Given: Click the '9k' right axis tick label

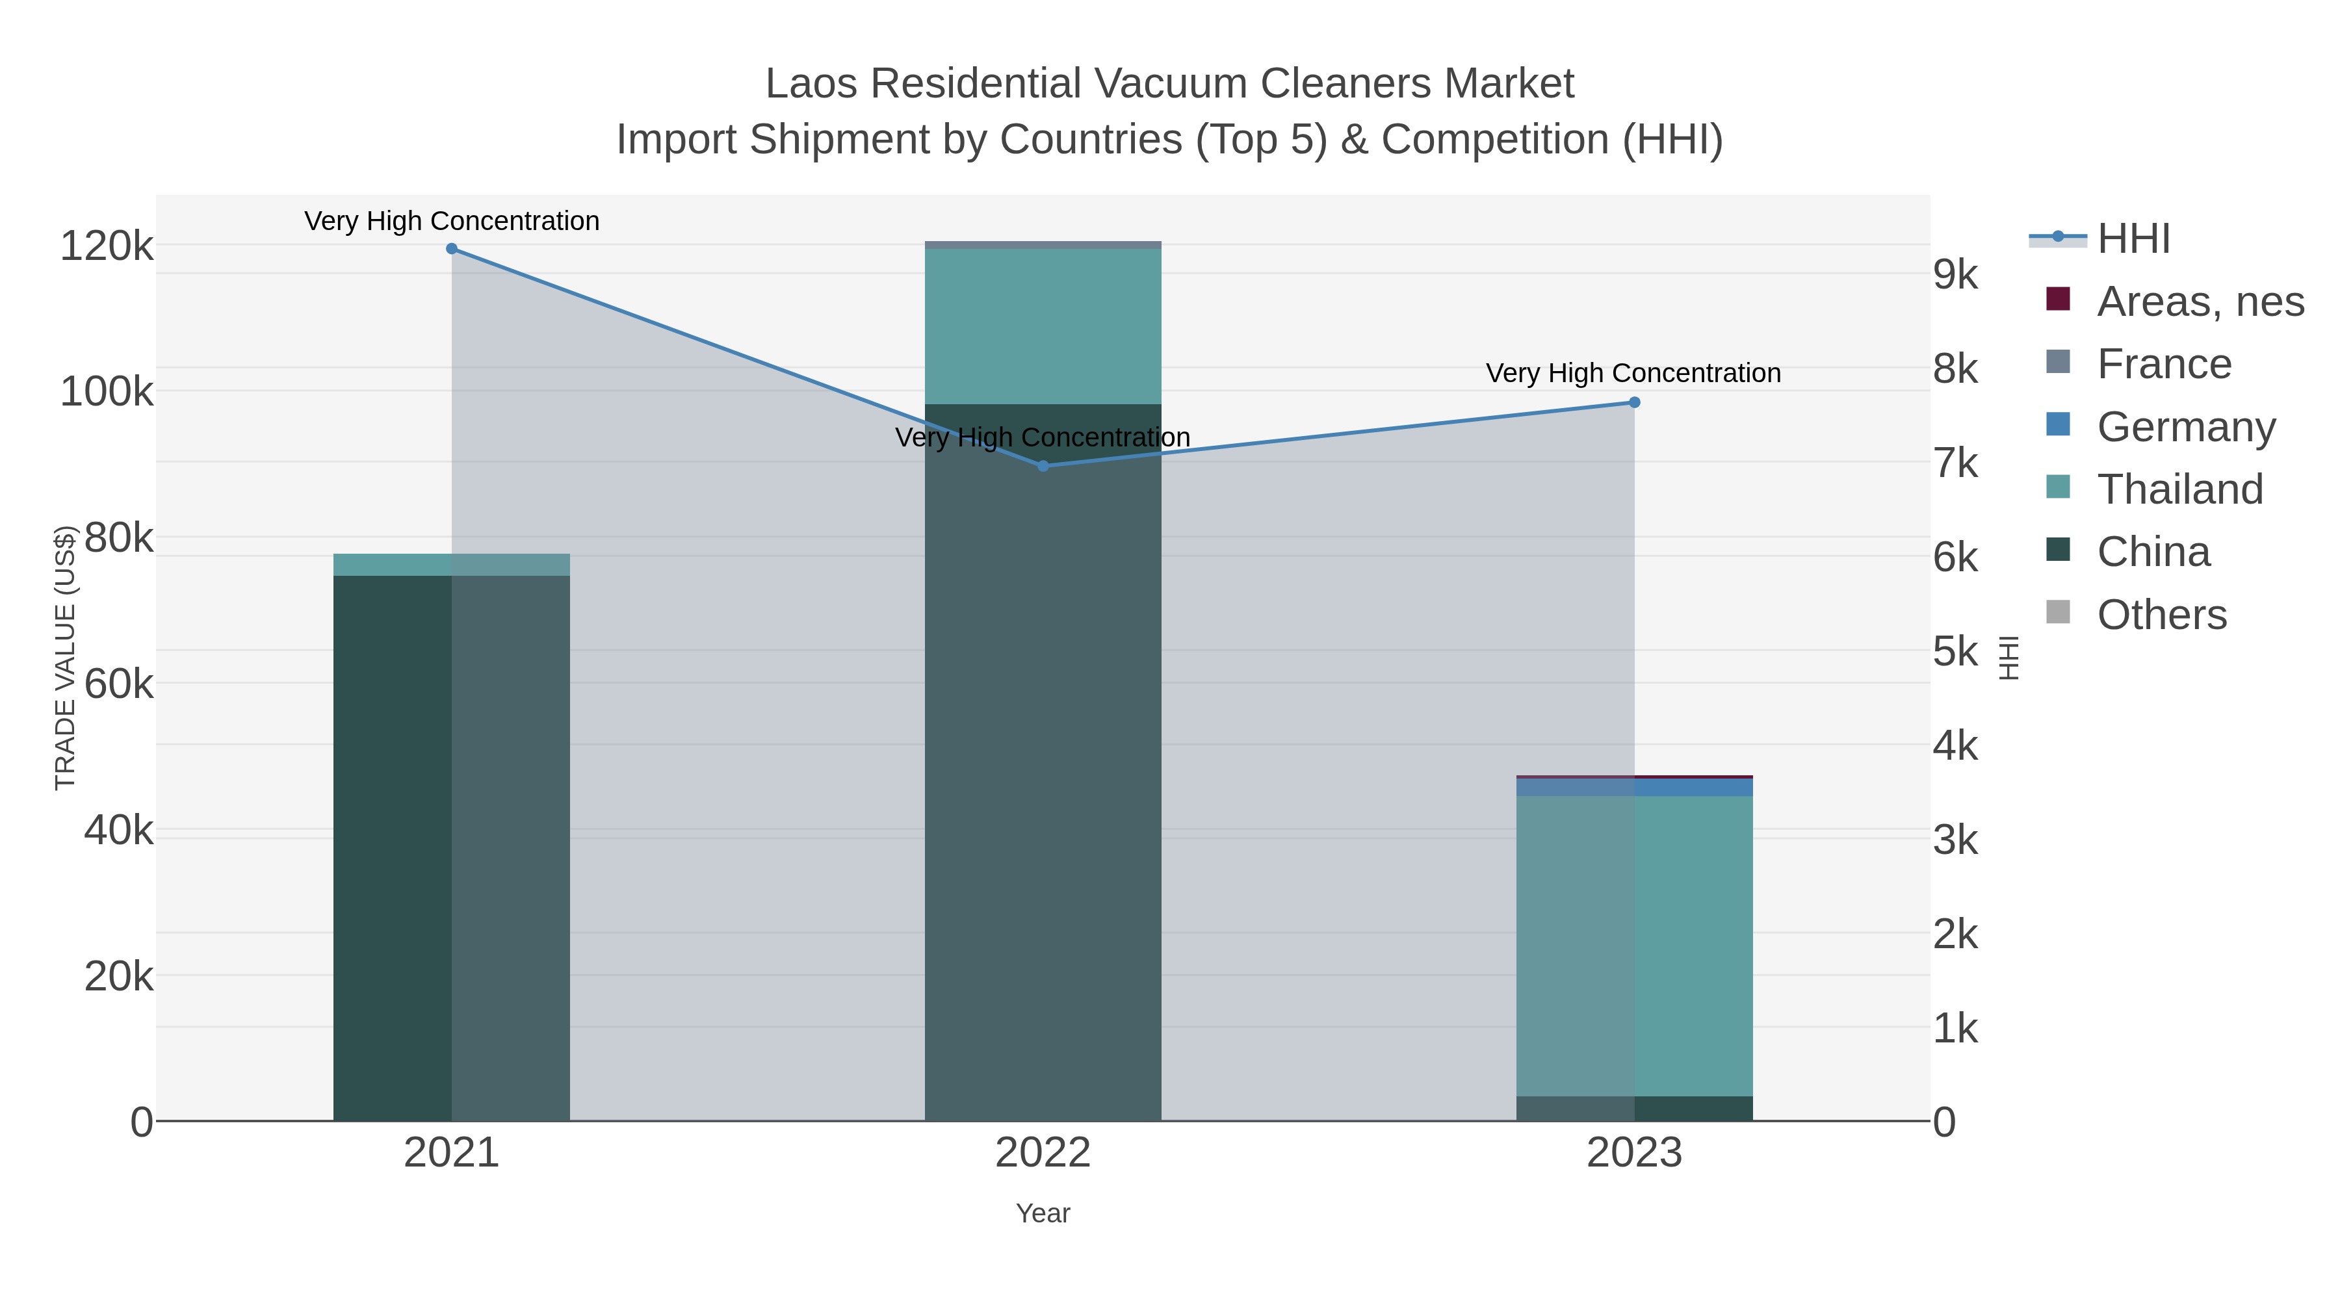Looking at the screenshot, I should 1956,274.
